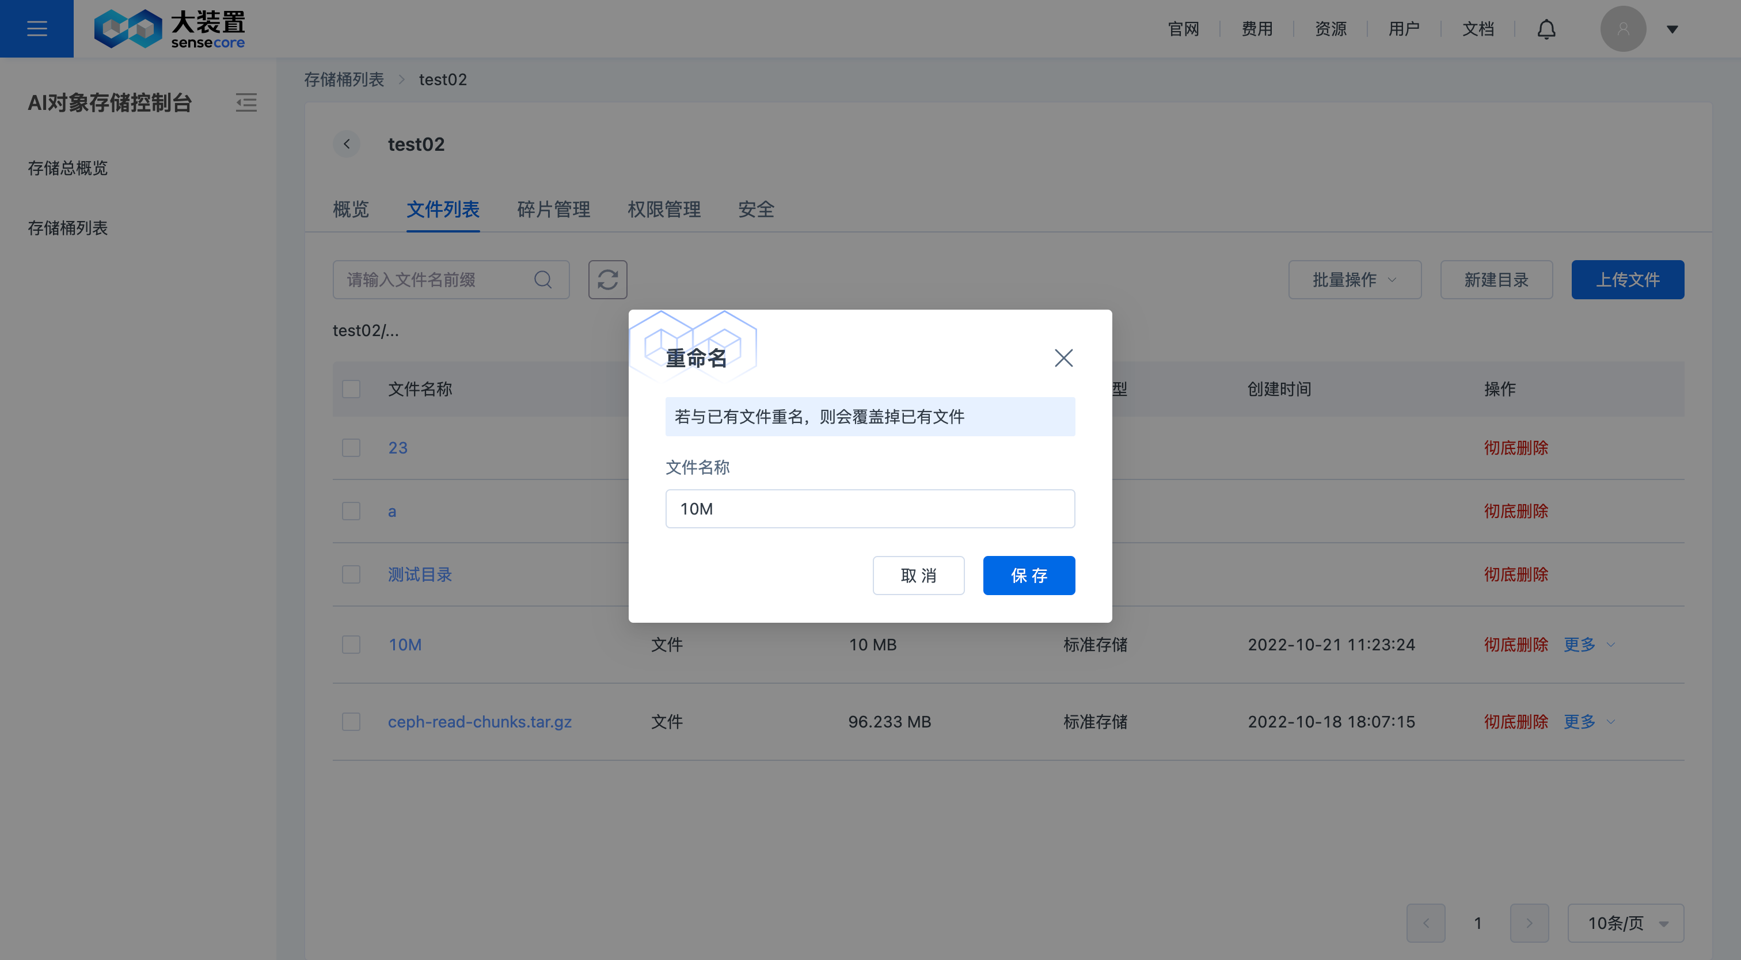
Task: Switch to the 安全 tab
Action: (755, 209)
